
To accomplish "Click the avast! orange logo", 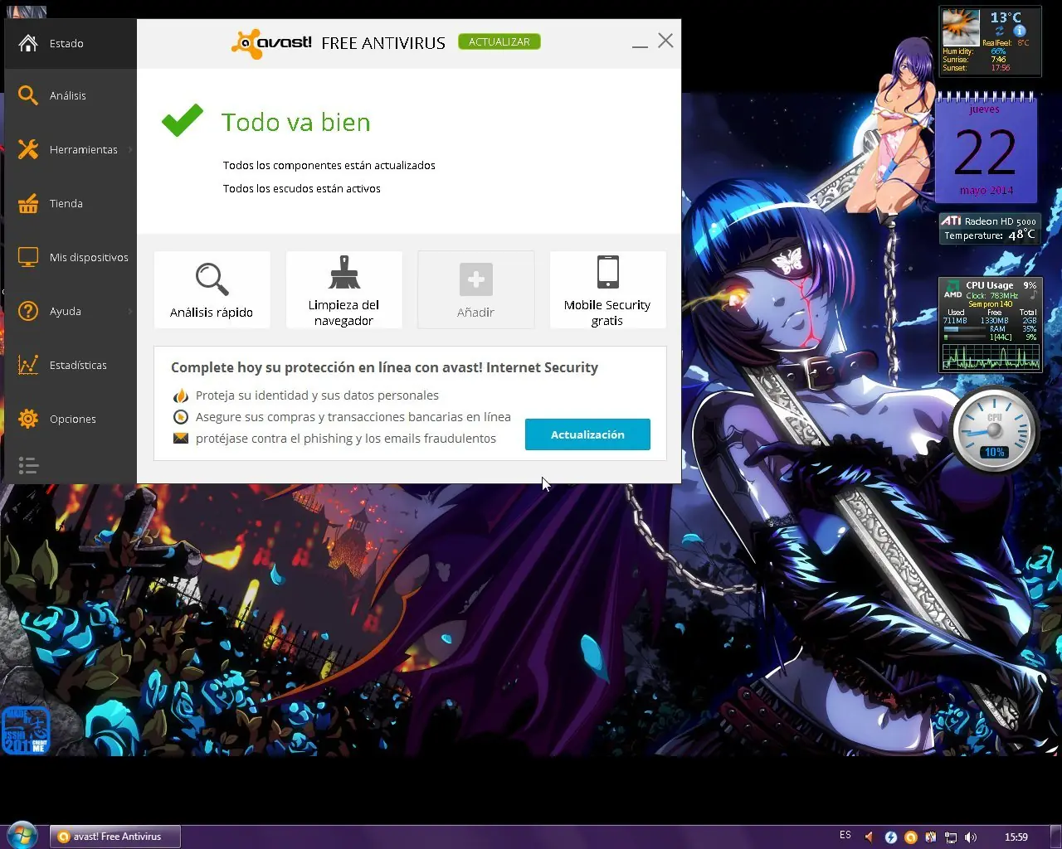I will tap(246, 43).
